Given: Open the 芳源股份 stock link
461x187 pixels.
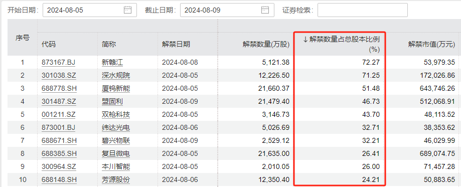Looking at the screenshot, I should 115,179.
